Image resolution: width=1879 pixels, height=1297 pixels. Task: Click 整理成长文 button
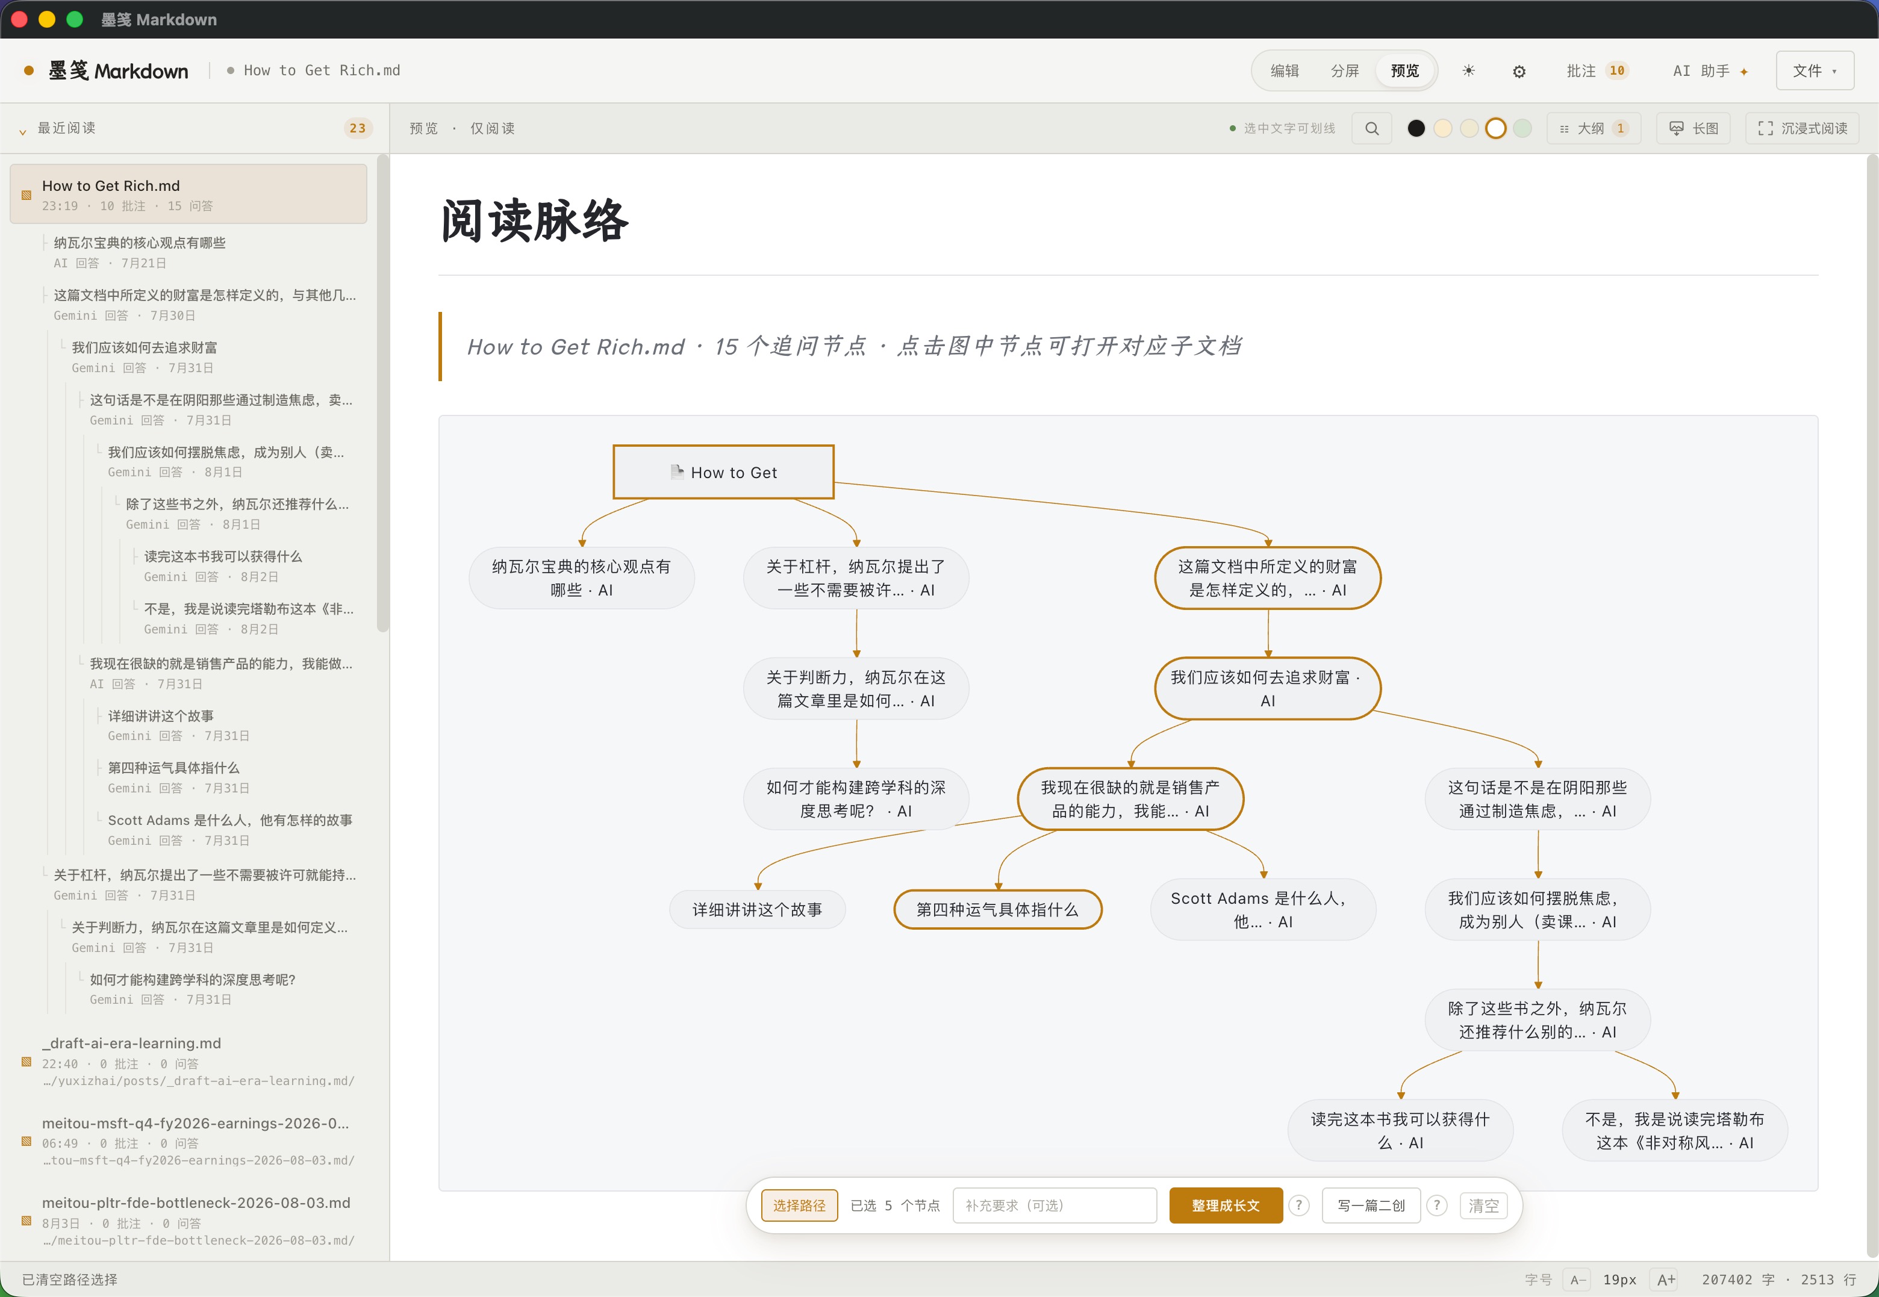pos(1226,1205)
